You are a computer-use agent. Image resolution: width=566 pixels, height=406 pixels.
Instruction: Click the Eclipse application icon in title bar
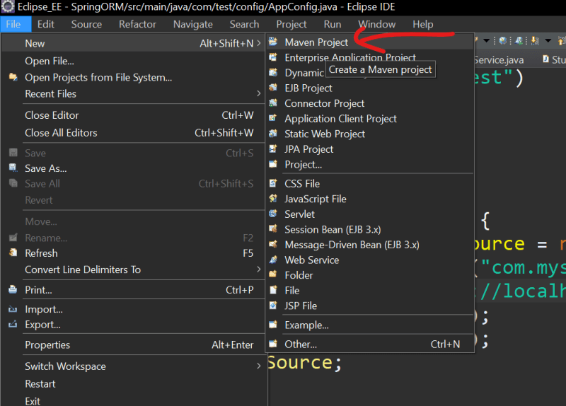click(8, 7)
